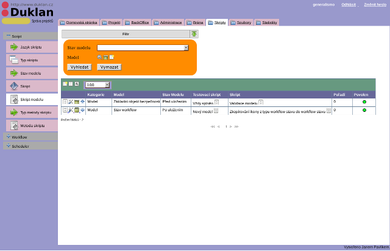The width and height of the screenshot is (390, 251).
Task: Click the move-down arrow in second row
Action: pos(83,110)
